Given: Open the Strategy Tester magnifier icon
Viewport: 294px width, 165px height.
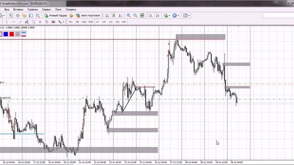Looking at the screenshot, I should [x=38, y=16].
